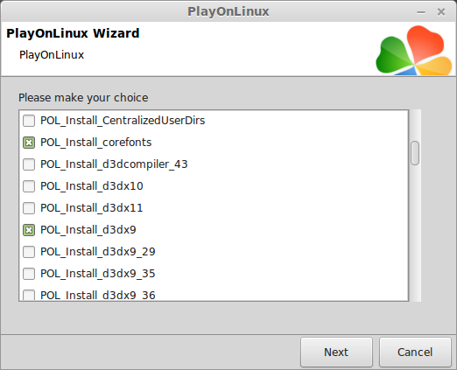
Task: Check the POL_Install_d3dx9_36 checkbox
Action: point(29,295)
